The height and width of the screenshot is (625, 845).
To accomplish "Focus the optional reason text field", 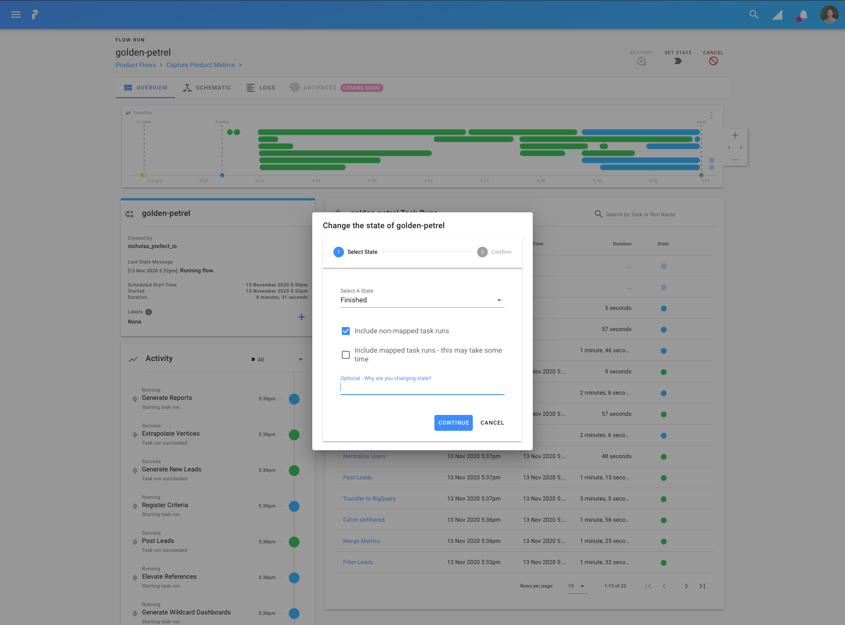I will coord(422,388).
